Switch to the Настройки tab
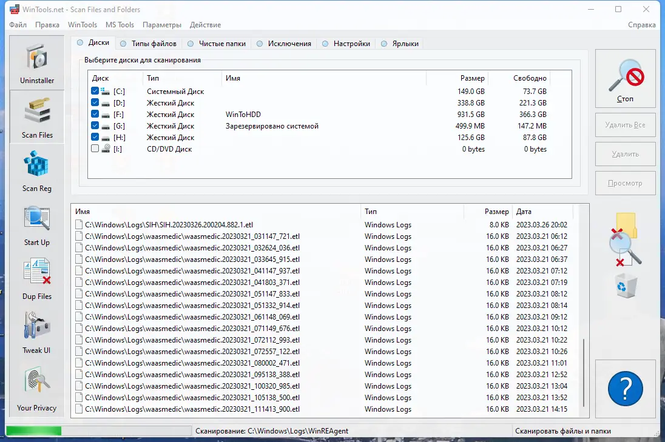This screenshot has width=665, height=442. point(346,43)
